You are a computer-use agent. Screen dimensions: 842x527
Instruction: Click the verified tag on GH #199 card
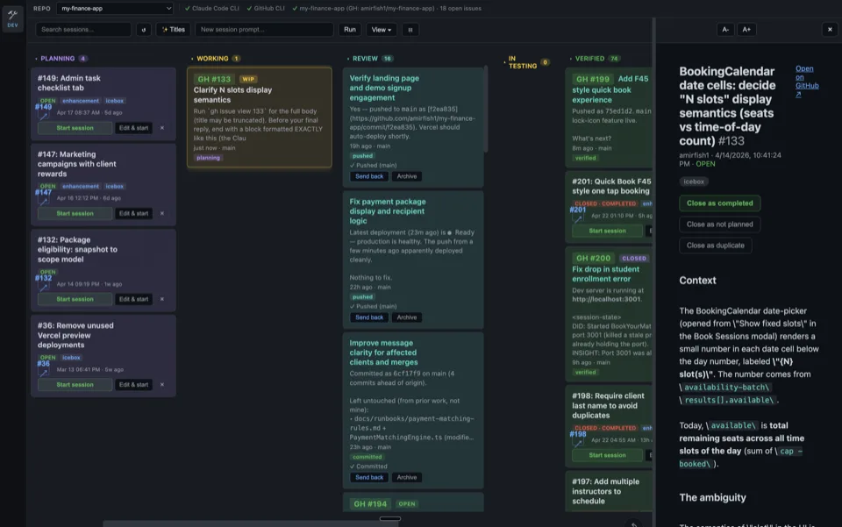click(585, 158)
